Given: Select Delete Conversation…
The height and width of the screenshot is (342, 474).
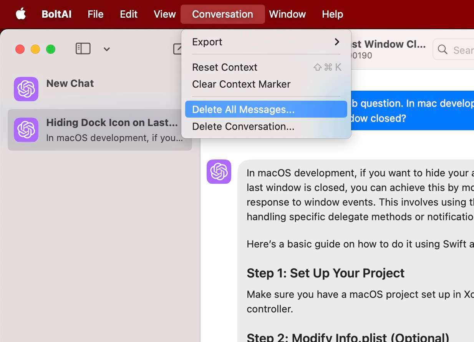Looking at the screenshot, I should coord(266,126).
